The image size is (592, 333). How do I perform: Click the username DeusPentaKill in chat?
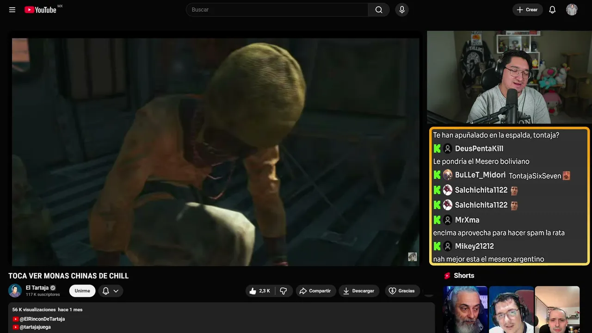479,148
